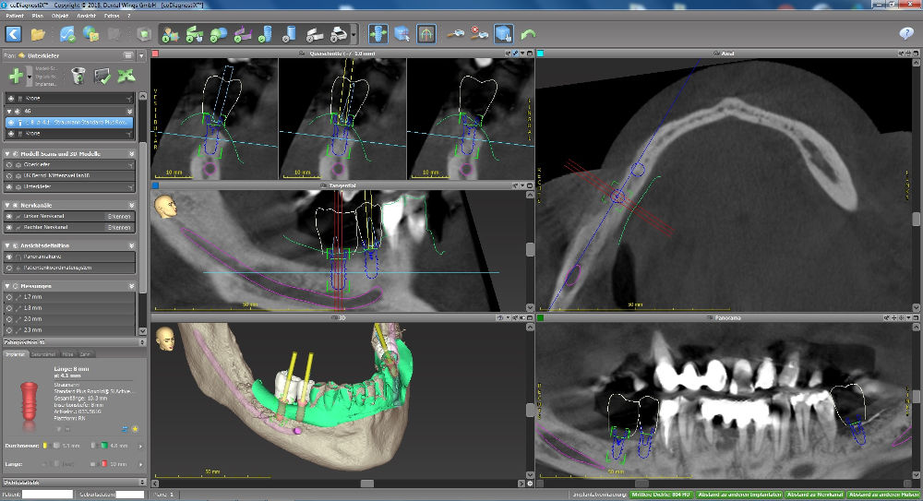The image size is (923, 501).
Task: Click the green plus add-object icon
Action: pos(17,76)
